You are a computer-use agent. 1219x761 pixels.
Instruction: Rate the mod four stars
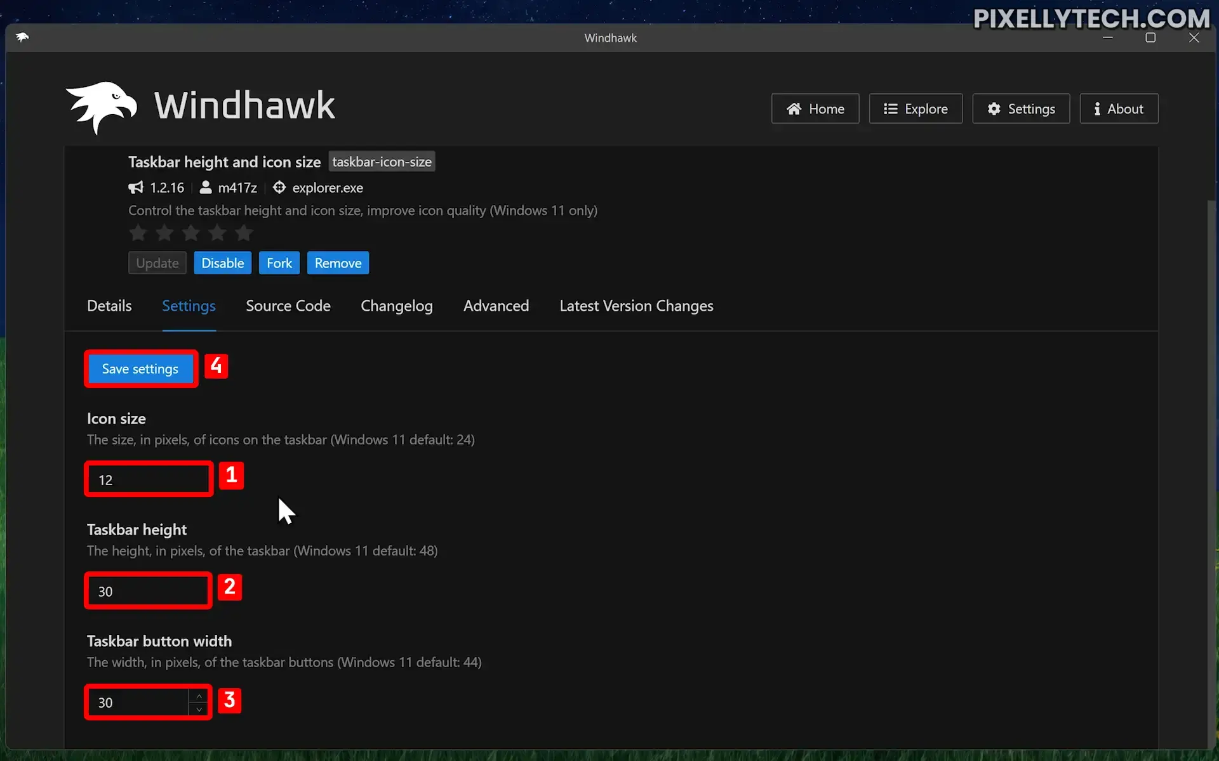tap(217, 233)
